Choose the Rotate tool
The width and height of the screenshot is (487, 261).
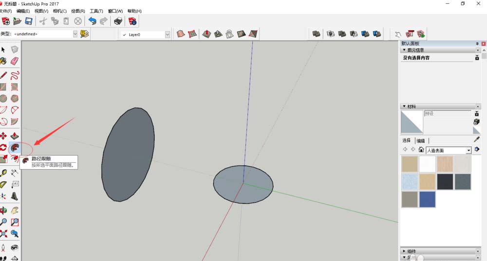[3, 148]
